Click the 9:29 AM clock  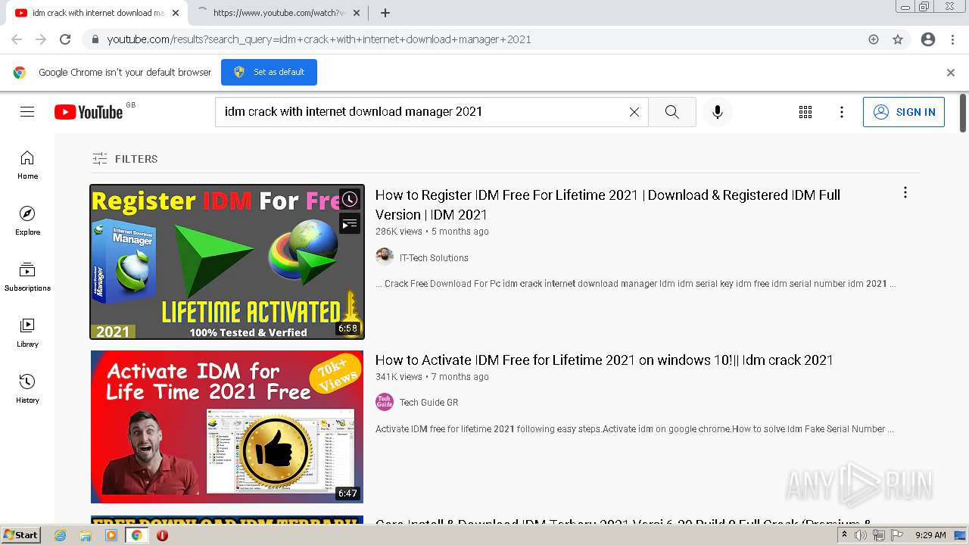[930, 535]
